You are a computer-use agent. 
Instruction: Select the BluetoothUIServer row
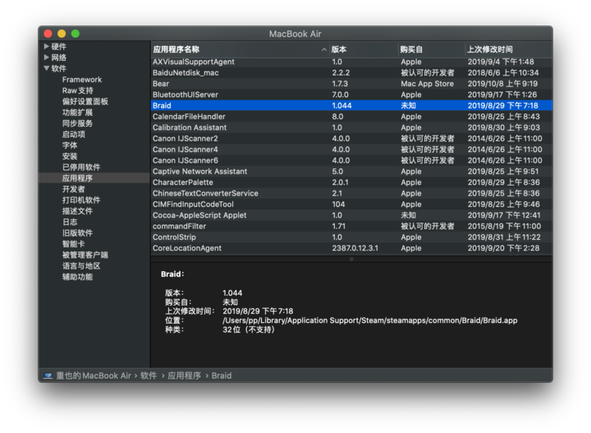pyautogui.click(x=351, y=94)
